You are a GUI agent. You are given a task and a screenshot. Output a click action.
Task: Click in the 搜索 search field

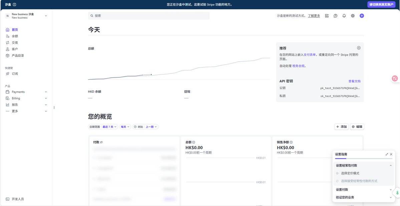[149, 16]
